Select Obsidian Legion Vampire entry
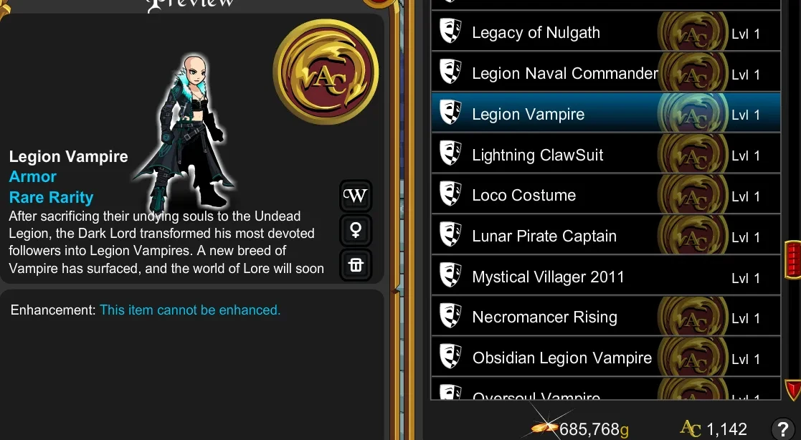The width and height of the screenshot is (801, 440). (x=606, y=358)
